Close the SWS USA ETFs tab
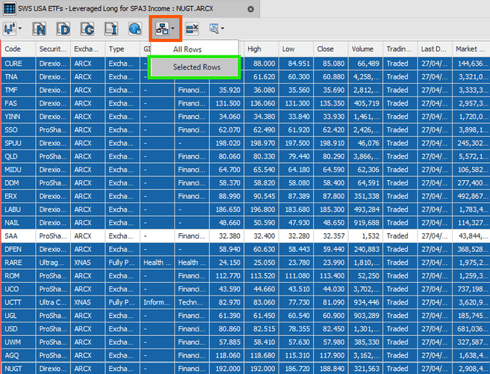Viewport: 490px width, 374px height. (x=251, y=9)
